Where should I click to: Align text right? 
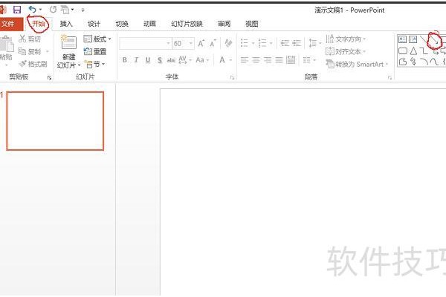268,60
